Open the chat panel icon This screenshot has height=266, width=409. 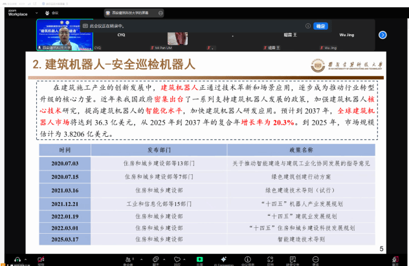(x=155, y=260)
